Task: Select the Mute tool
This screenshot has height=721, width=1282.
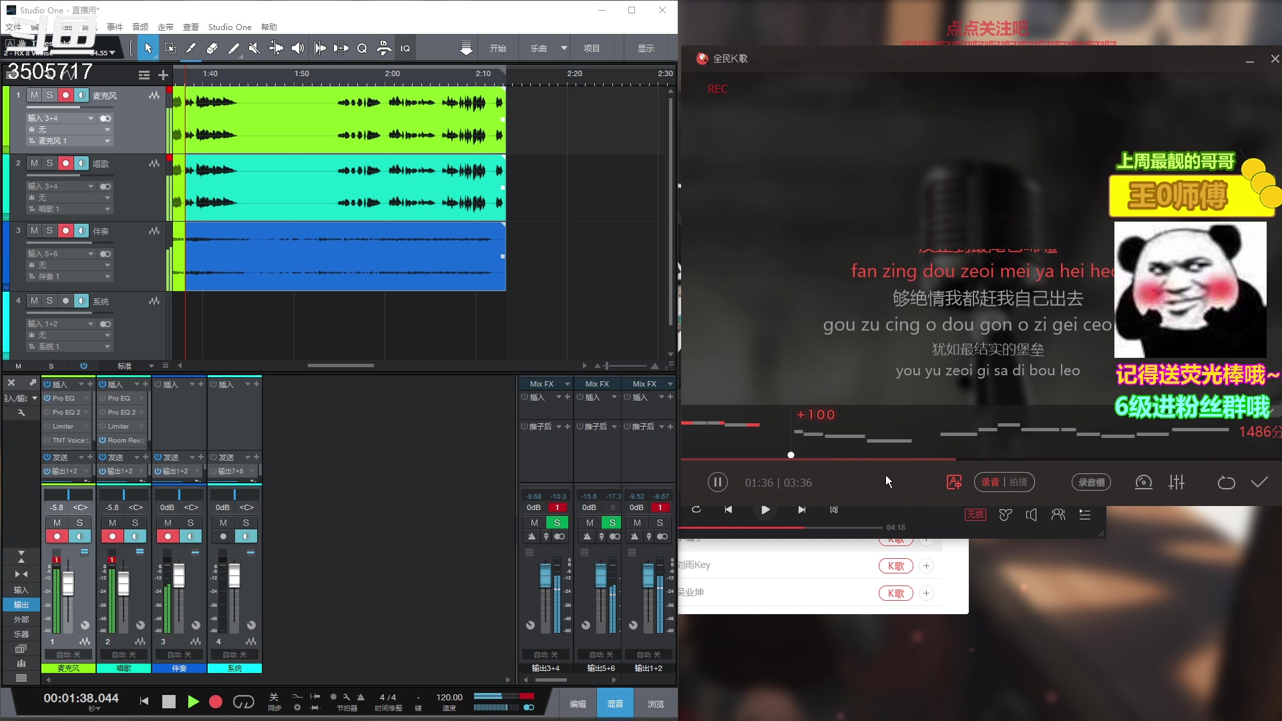Action: click(254, 48)
